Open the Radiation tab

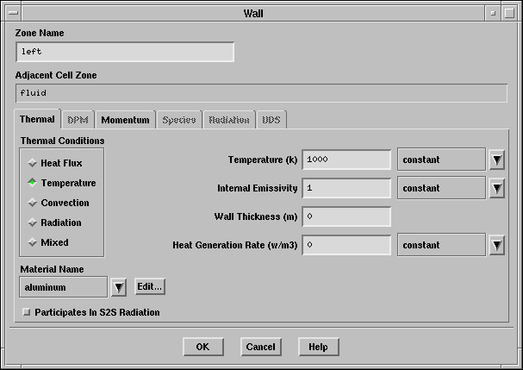coord(229,120)
